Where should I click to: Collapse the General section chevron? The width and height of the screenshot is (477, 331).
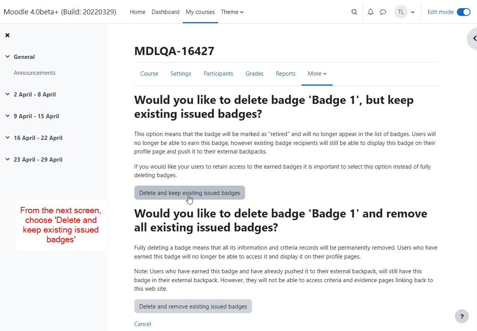click(7, 57)
